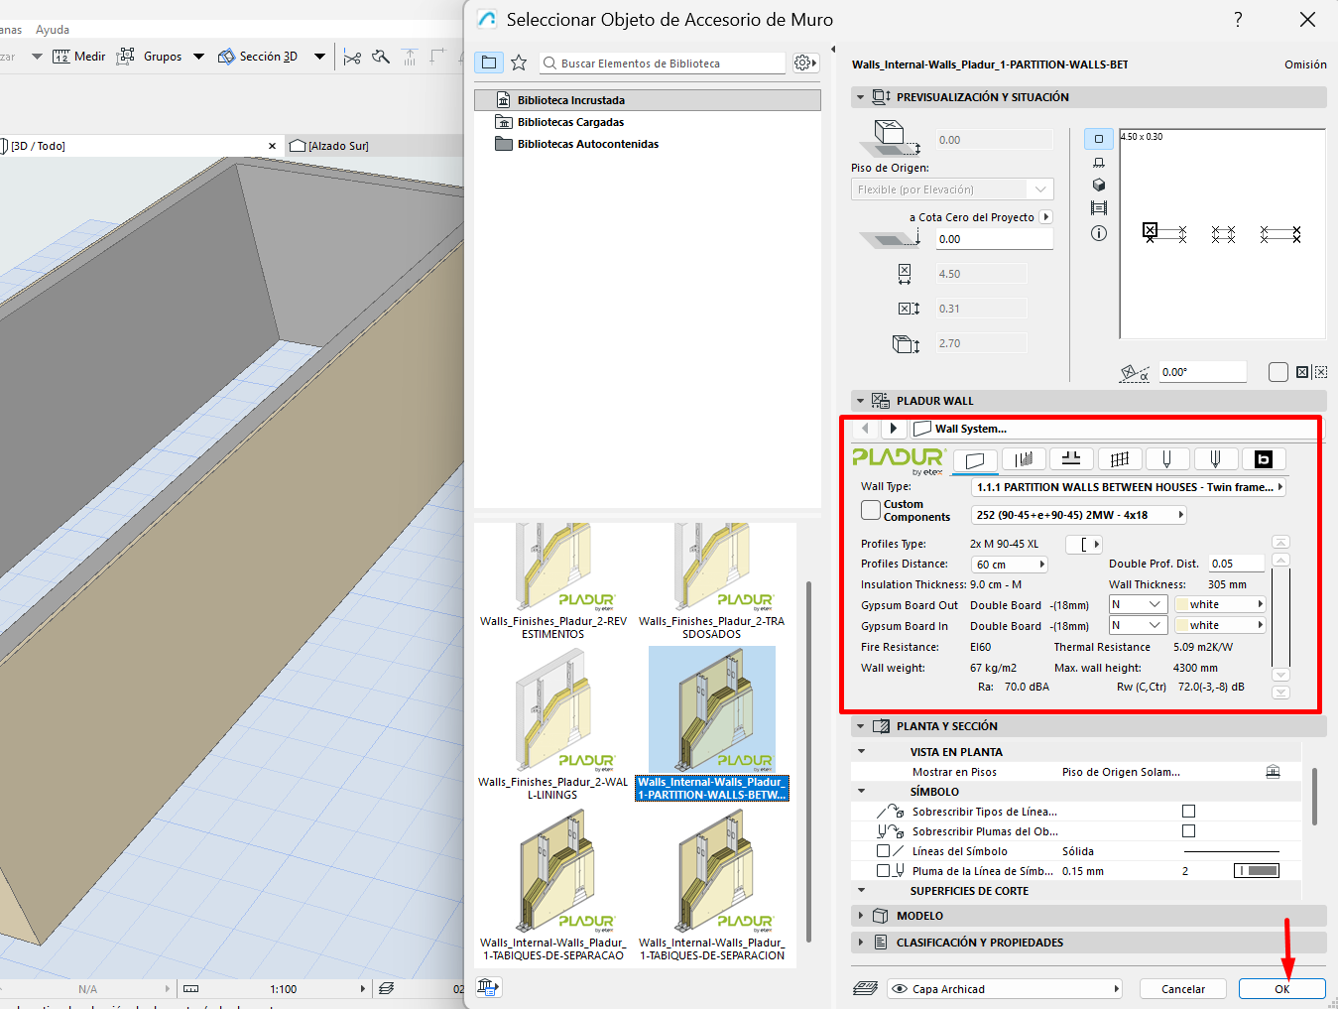Check Sobrescribir Tipos de Línea checkbox
The width and height of the screenshot is (1338, 1009).
1188,812
